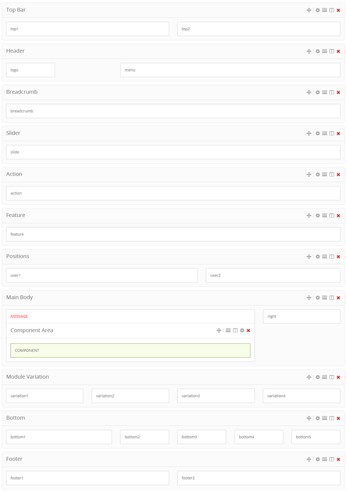Select the variation3 module position
The height and width of the screenshot is (491, 347).
[x=216, y=396]
